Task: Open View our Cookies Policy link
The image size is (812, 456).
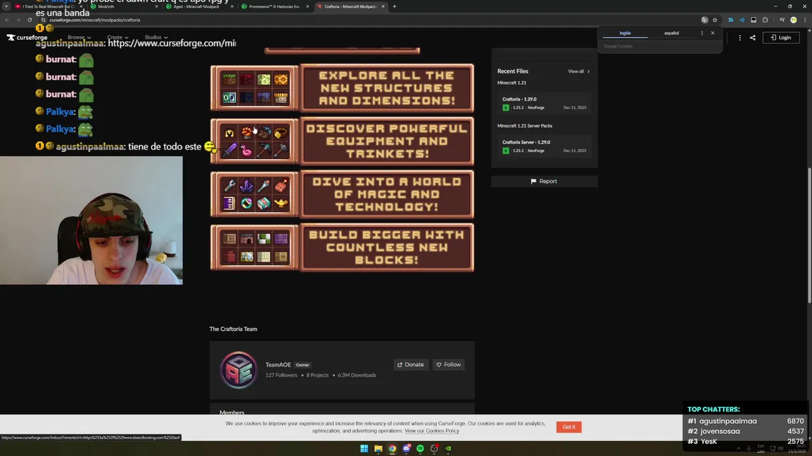Action: (x=431, y=431)
